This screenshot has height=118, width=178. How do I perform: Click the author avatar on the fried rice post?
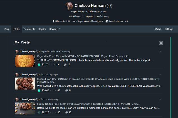[17, 52]
